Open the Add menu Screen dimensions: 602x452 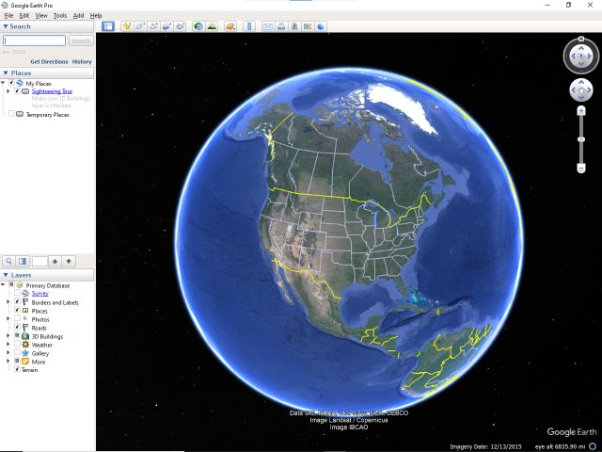(78, 16)
